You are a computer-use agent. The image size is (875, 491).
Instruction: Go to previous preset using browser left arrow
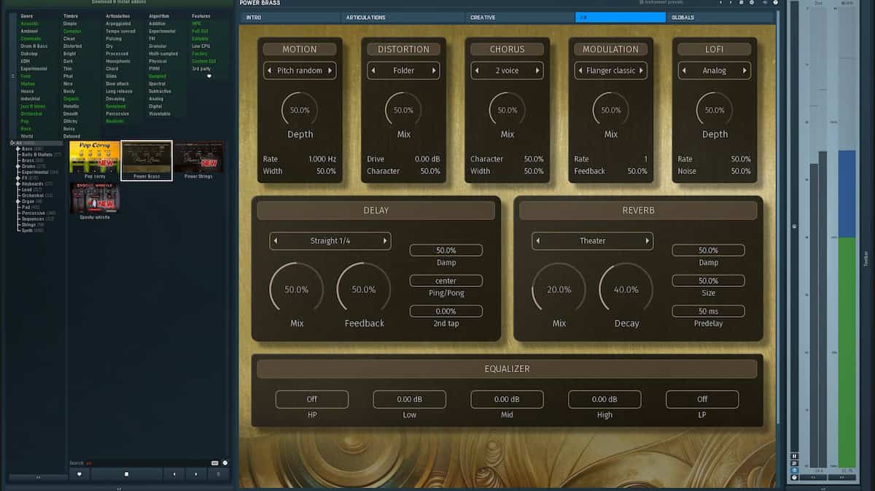(174, 474)
